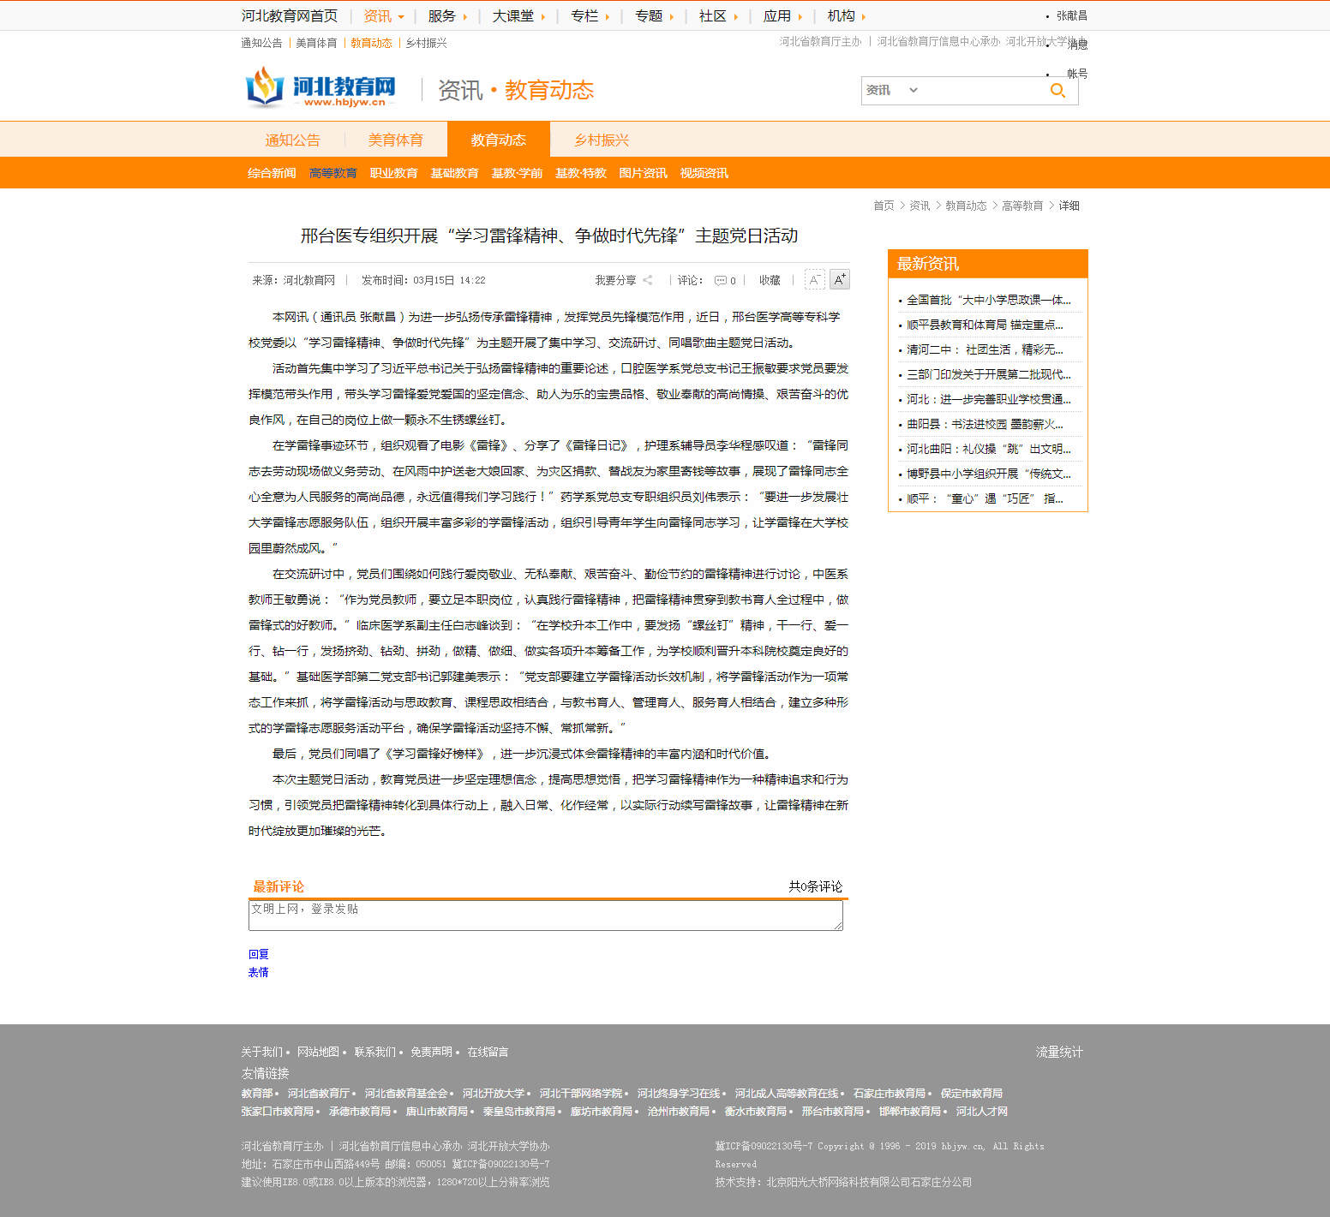Viewport: 1330px width, 1217px height.
Task: Click the 回复 reply link
Action: coord(258,954)
